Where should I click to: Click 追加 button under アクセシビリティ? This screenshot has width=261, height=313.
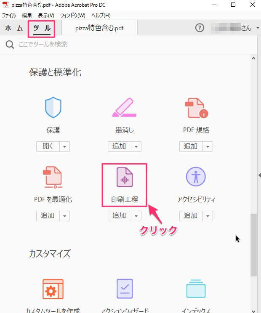191,216
